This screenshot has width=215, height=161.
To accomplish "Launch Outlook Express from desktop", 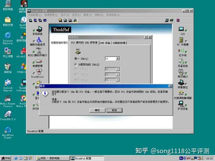I will 8,83.
